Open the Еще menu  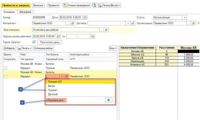[x=113, y=48]
